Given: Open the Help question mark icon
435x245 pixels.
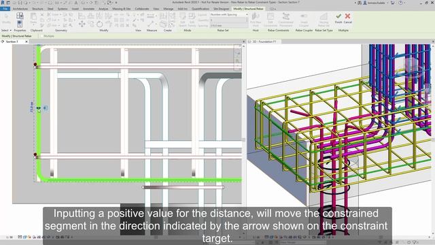Looking at the screenshot, I should (x=400, y=3).
